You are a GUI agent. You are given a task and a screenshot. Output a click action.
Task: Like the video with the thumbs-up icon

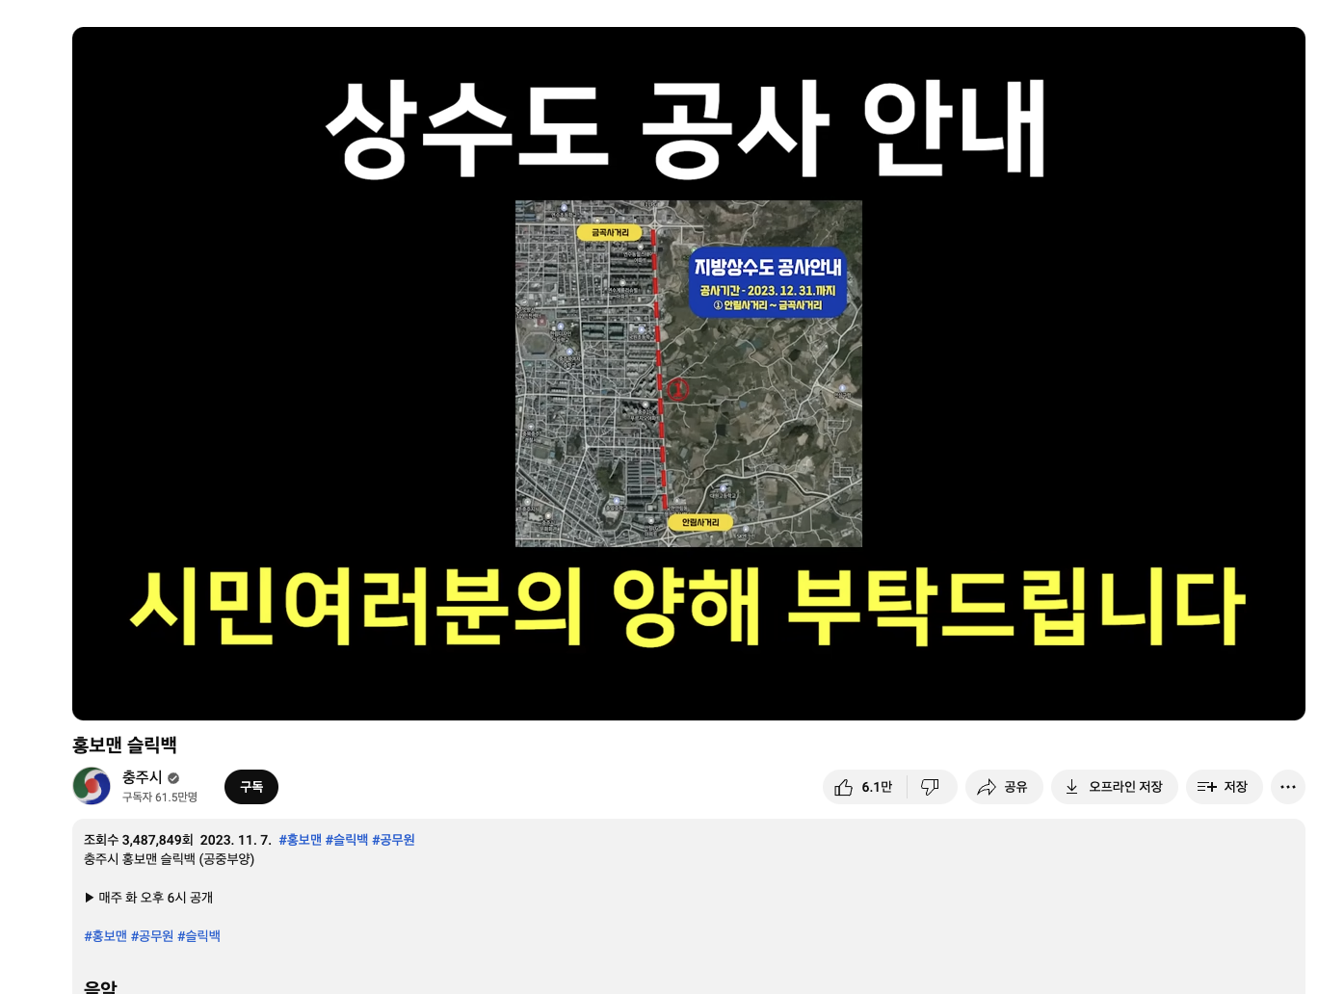(842, 787)
